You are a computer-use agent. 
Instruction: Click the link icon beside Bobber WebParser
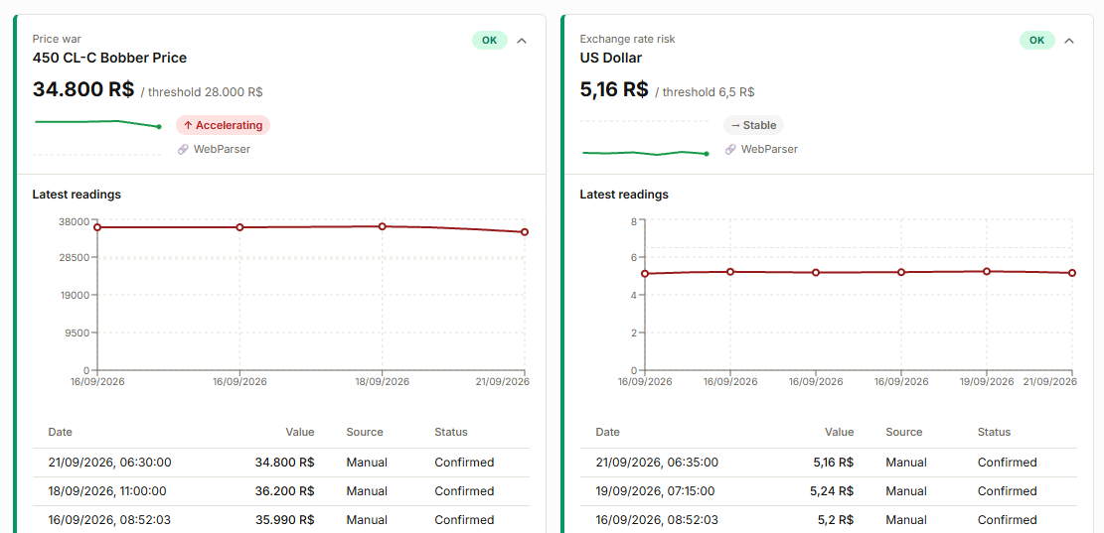[183, 149]
